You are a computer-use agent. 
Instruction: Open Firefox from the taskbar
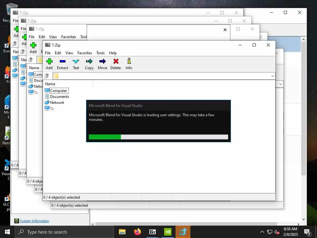[137, 232]
